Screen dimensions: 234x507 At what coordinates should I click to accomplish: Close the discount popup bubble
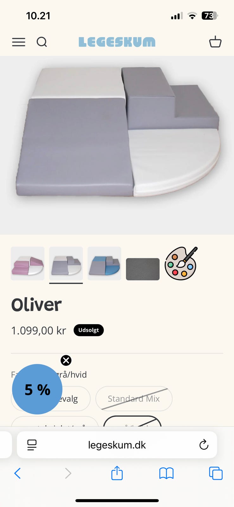coord(66,360)
